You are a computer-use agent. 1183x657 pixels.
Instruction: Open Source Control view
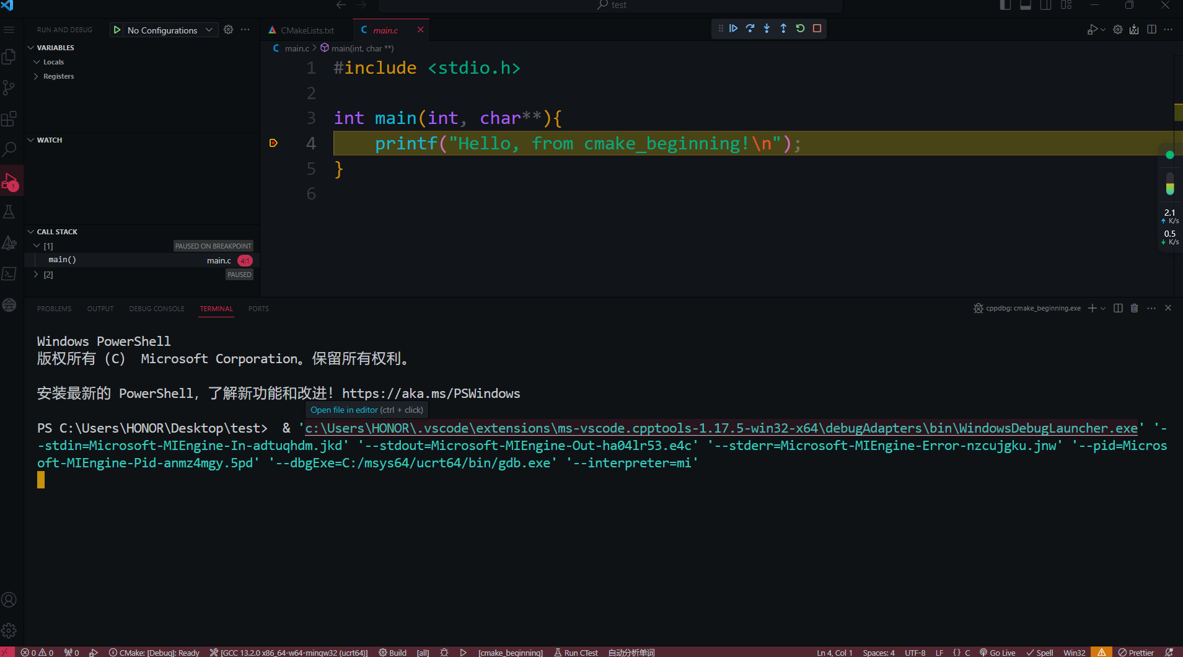click(x=9, y=88)
